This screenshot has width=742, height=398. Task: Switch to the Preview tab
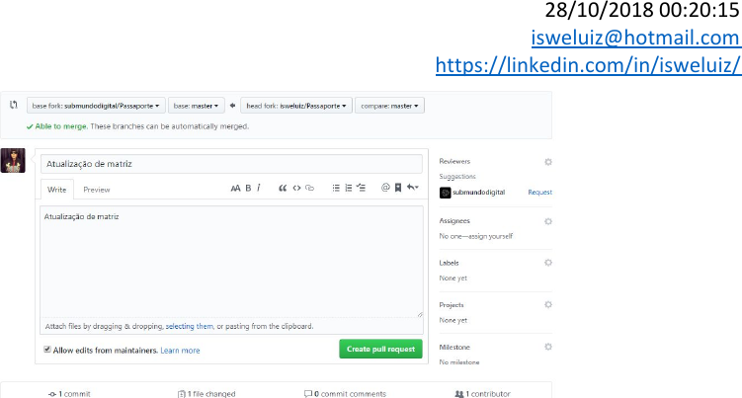97,190
